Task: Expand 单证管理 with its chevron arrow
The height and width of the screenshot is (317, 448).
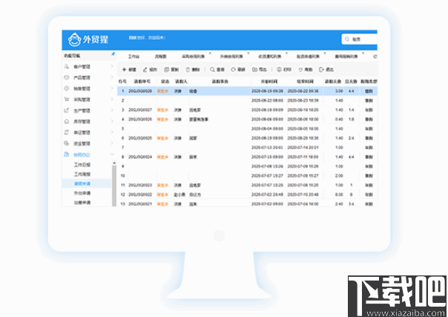Action: coord(112,132)
